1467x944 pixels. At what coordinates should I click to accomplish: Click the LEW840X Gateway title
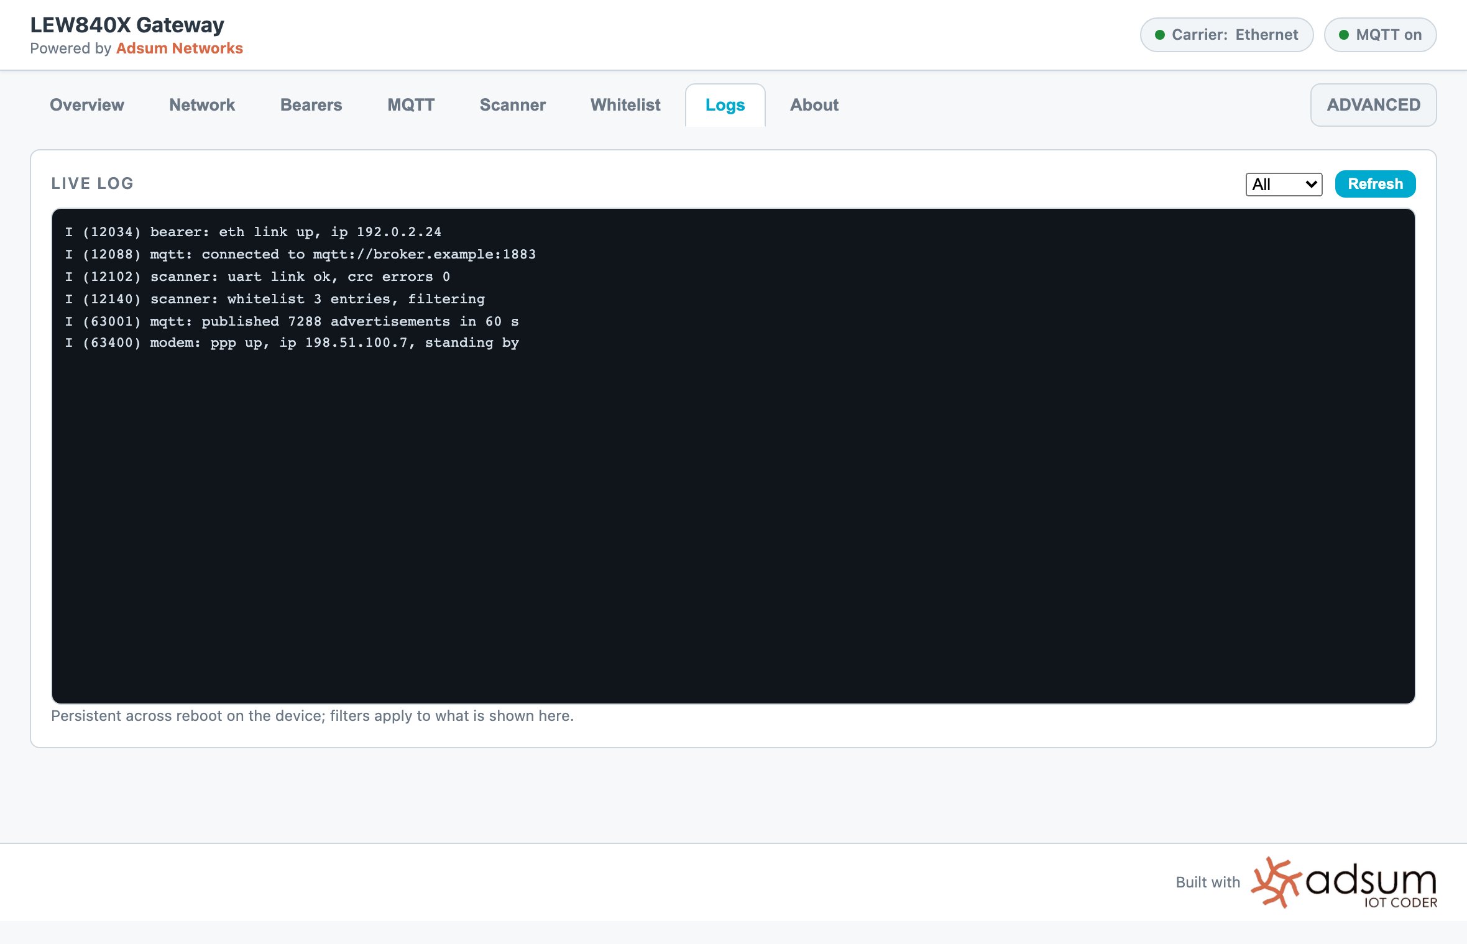coord(127,25)
